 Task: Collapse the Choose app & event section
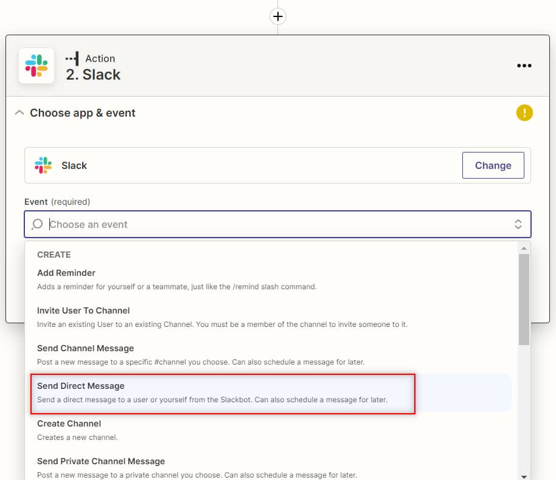[x=19, y=113]
